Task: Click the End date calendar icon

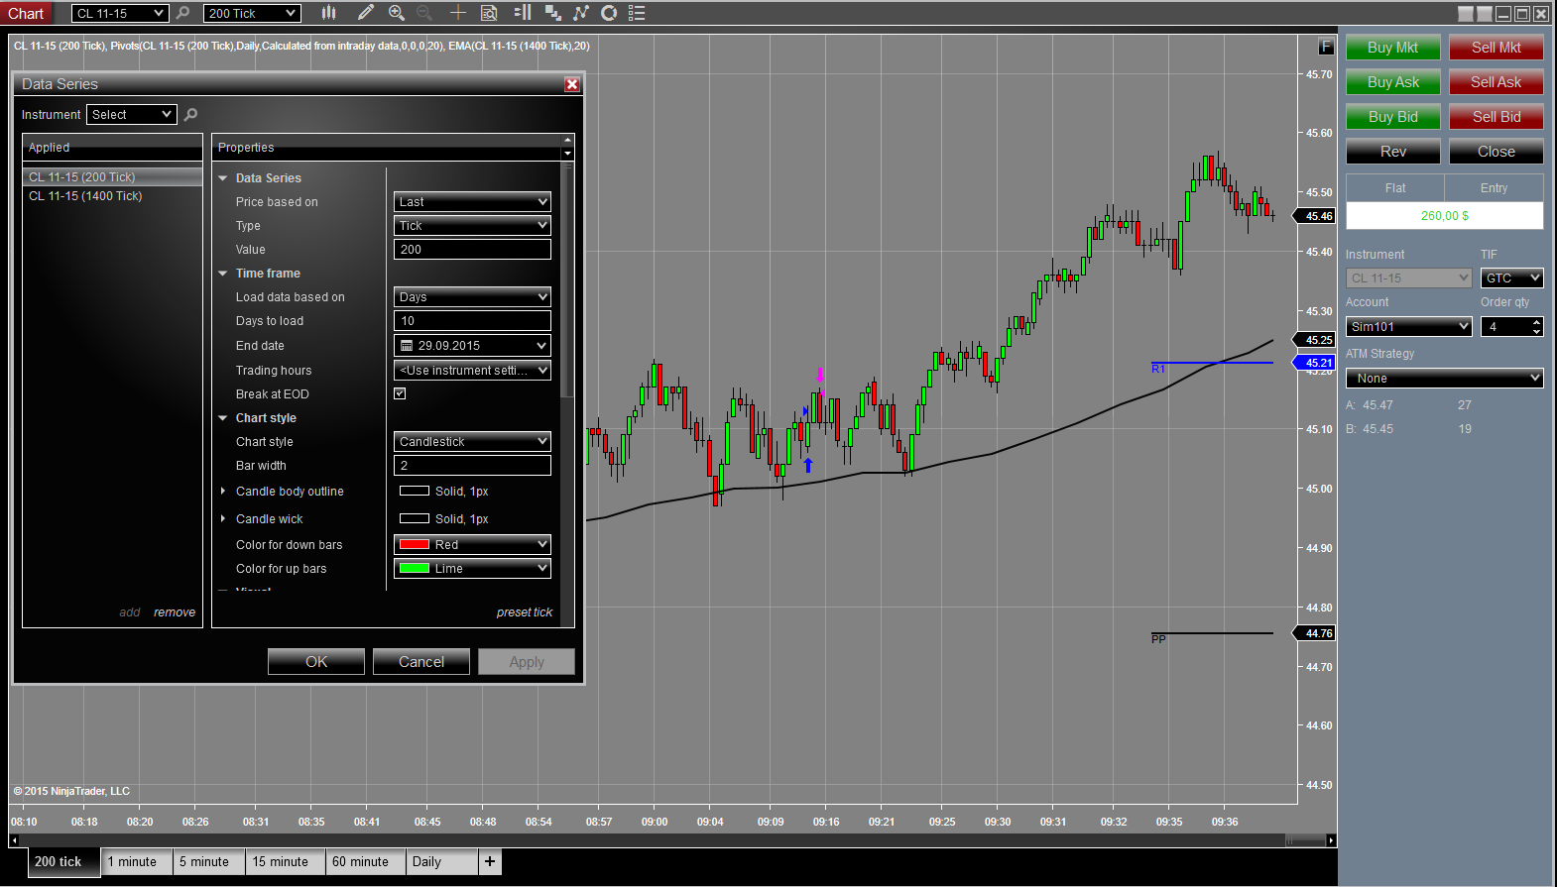Action: pyautogui.click(x=407, y=346)
